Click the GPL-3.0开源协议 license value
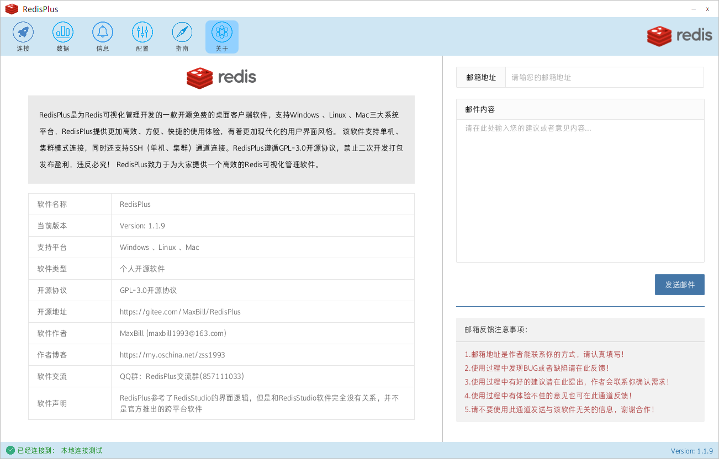Screen dimensions: 719x459 (149, 290)
